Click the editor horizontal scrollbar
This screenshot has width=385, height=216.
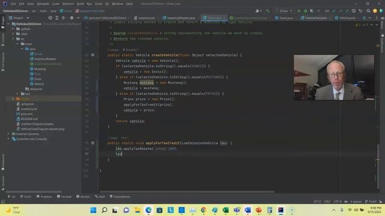click(187, 191)
